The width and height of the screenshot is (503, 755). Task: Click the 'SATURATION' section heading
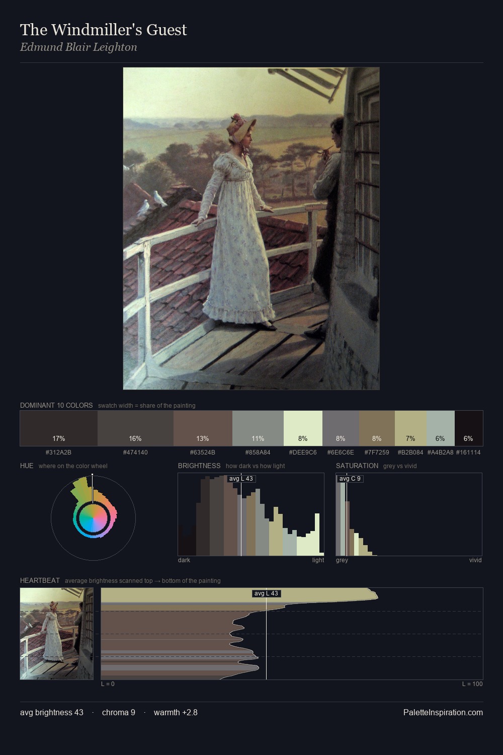click(x=357, y=466)
